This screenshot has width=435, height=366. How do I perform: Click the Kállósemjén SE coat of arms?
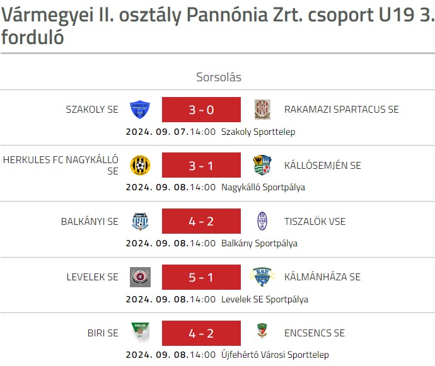[x=262, y=165]
